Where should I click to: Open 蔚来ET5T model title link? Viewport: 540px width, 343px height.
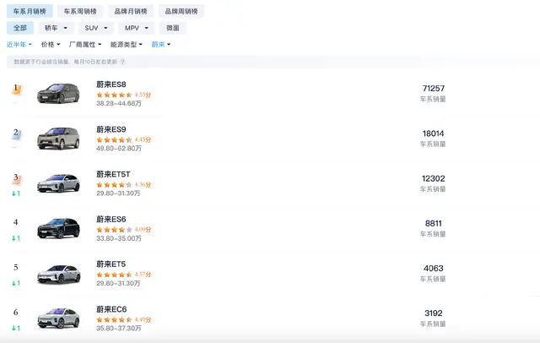113,174
